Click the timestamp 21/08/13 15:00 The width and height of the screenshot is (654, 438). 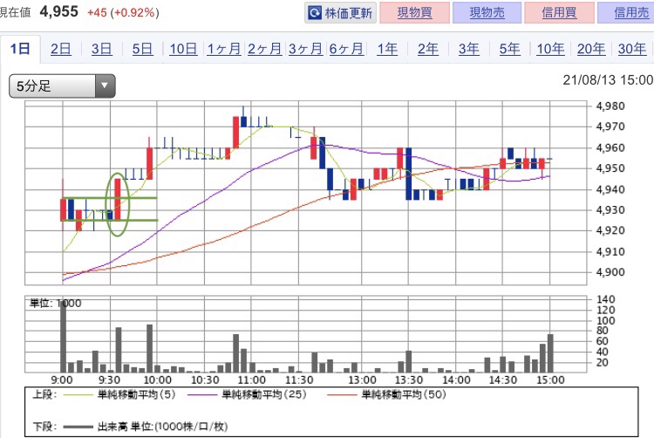[608, 80]
